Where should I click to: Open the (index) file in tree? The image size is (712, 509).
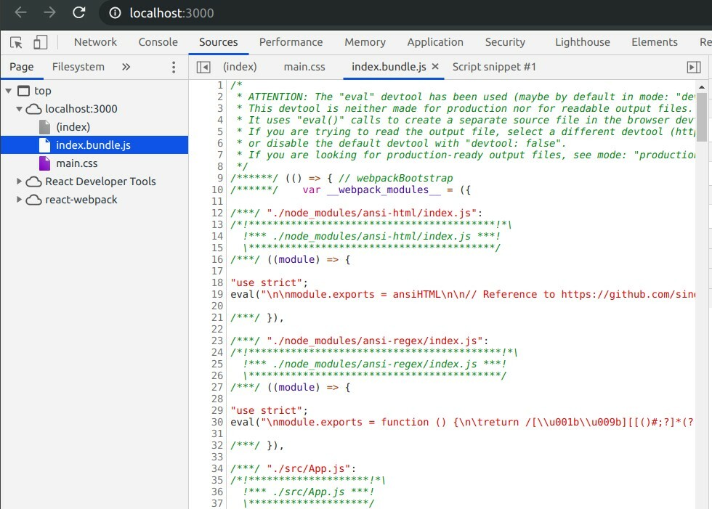(73, 127)
